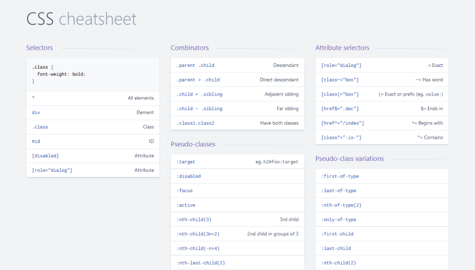Click the Combinators section heading

click(x=189, y=48)
